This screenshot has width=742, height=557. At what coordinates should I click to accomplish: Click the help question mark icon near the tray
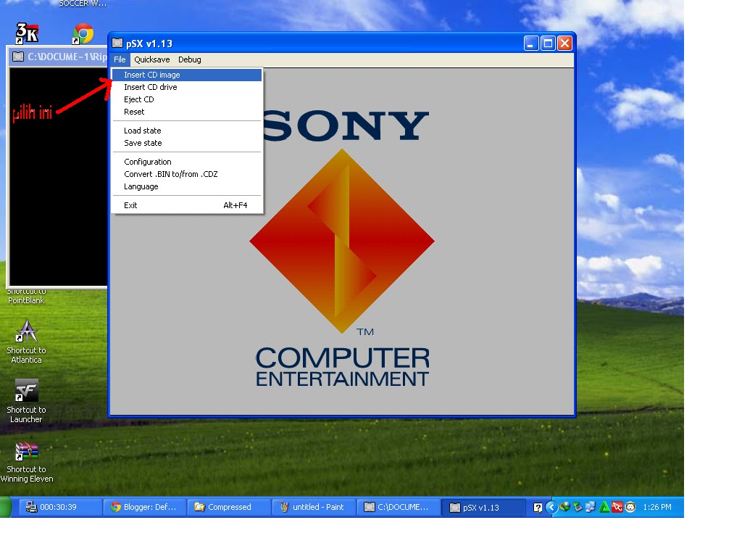538,507
